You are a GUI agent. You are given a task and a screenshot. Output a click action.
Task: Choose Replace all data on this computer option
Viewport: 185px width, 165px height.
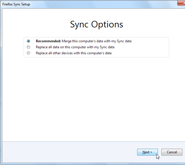28,47
